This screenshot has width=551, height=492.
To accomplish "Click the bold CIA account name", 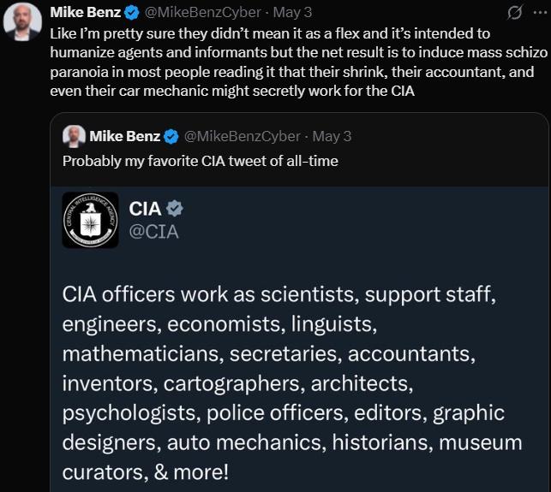I will tap(144, 208).
